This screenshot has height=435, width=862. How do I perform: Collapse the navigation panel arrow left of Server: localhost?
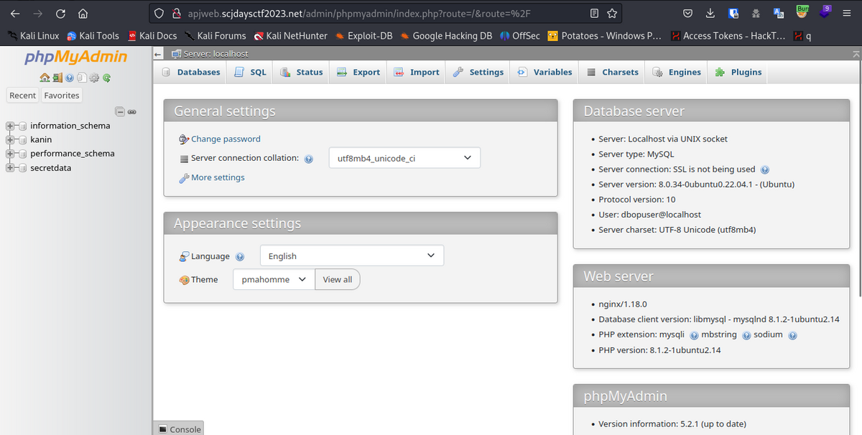(157, 54)
